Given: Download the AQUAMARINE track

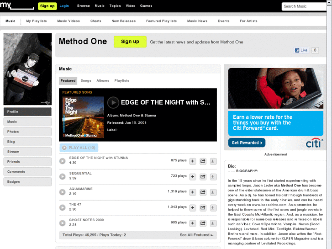Looking at the screenshot, I should tap(213, 192).
